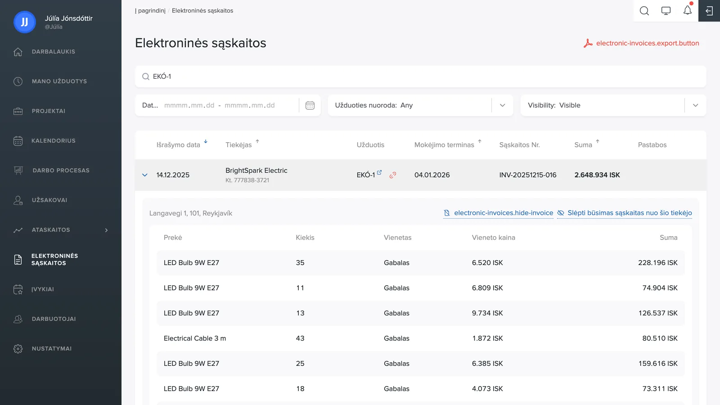Open Projektai menu item
The image size is (720, 405).
coord(49,111)
